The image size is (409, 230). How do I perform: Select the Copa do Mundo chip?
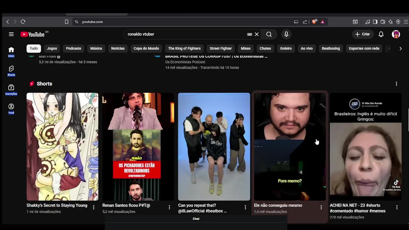[146, 49]
